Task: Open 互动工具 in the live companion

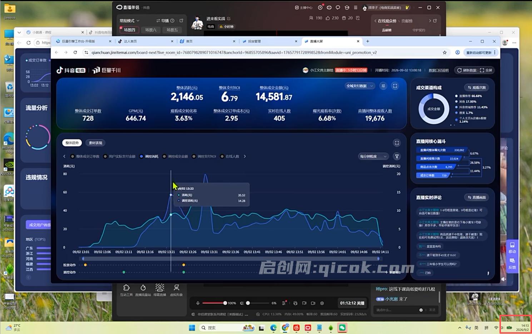Action: pos(126,290)
